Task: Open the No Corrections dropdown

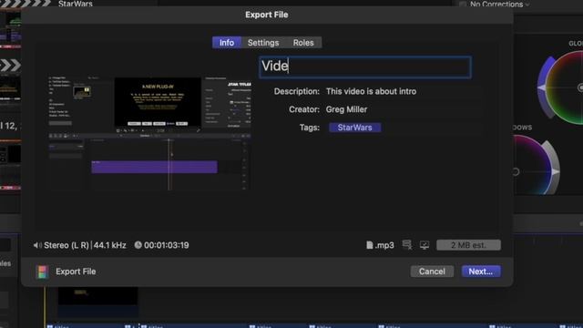Action: (x=500, y=5)
